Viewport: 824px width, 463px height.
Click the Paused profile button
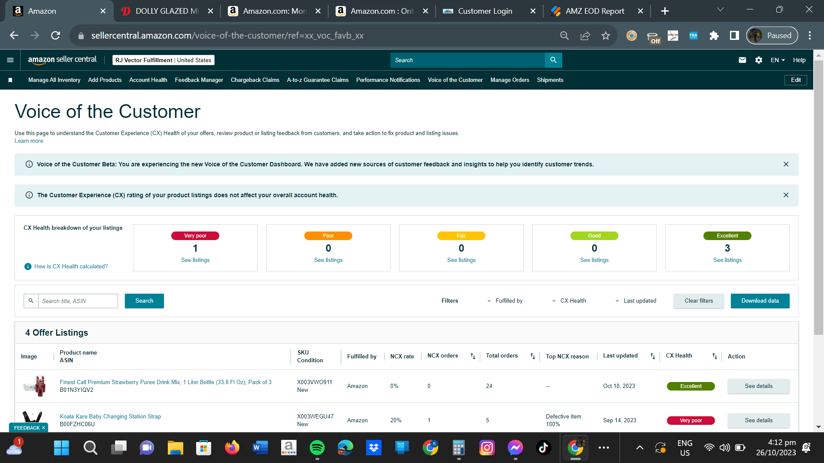click(772, 36)
